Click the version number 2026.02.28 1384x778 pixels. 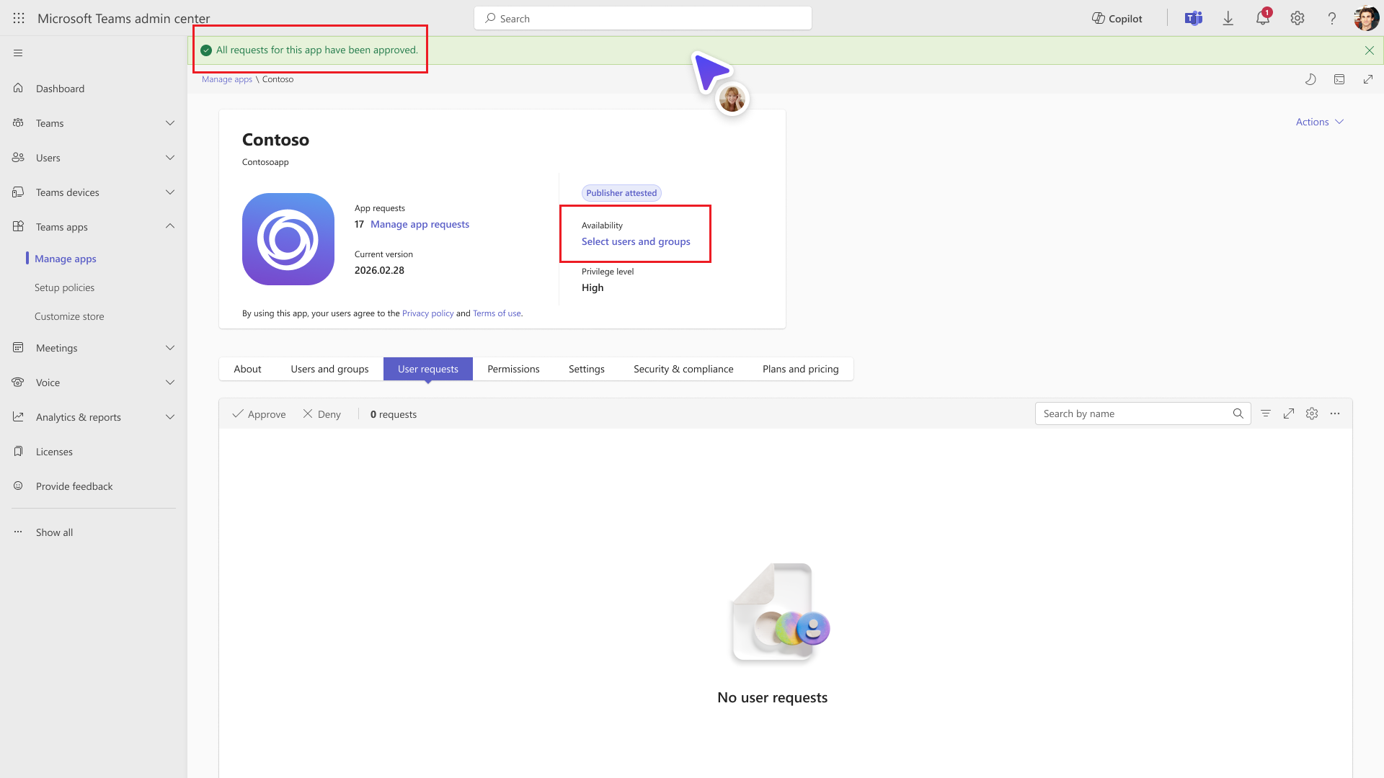pyautogui.click(x=379, y=270)
